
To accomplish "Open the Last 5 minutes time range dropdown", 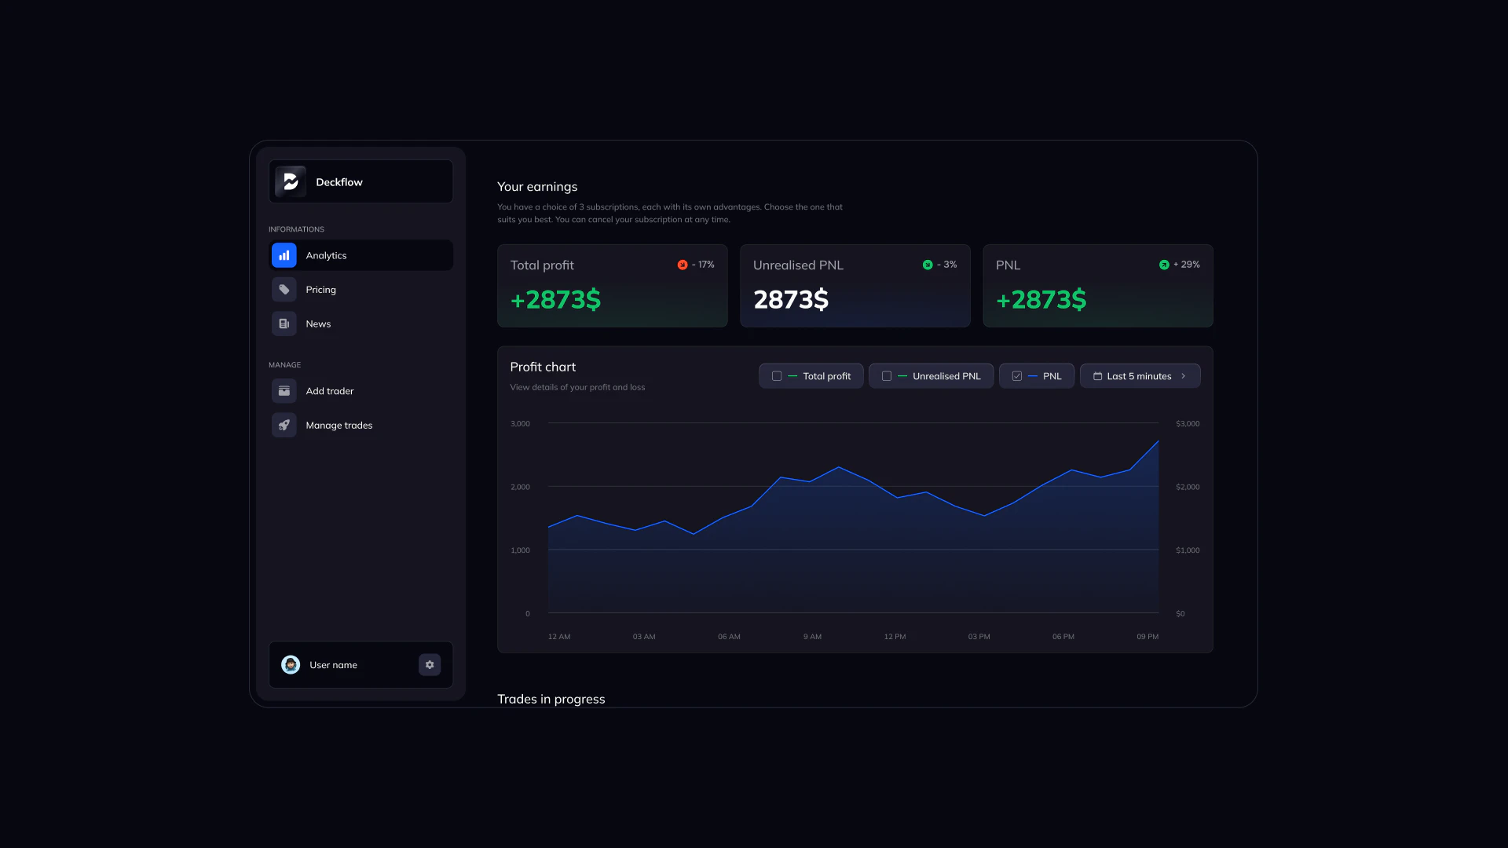I will click(x=1140, y=375).
